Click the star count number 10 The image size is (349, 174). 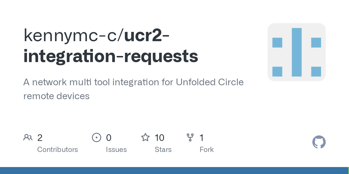[160, 138]
